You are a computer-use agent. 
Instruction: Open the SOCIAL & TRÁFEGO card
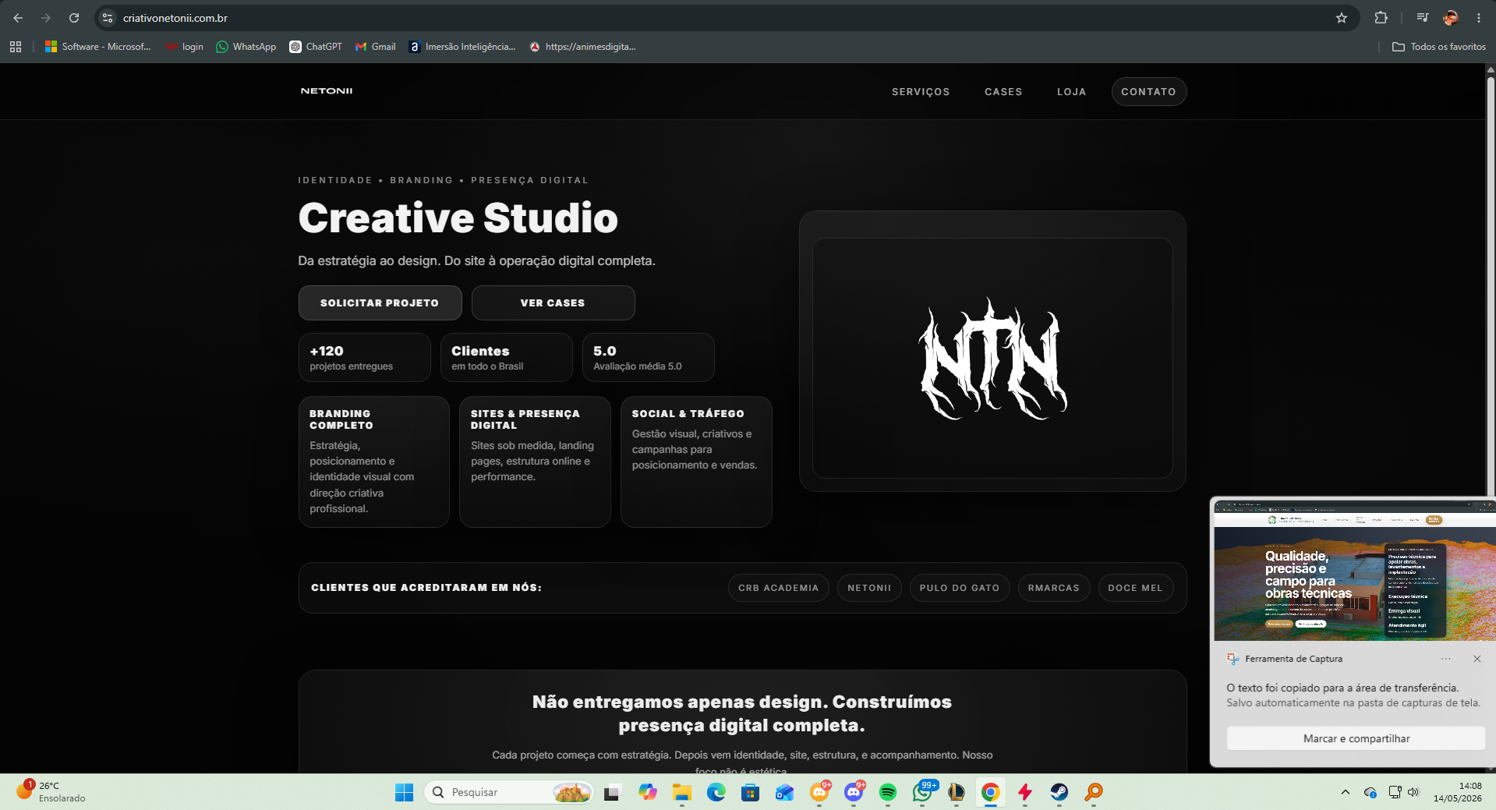coord(696,462)
